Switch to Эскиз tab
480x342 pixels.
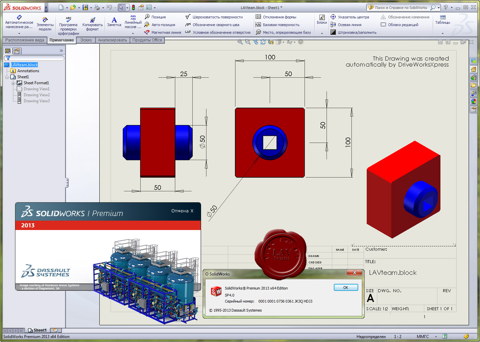click(x=86, y=40)
